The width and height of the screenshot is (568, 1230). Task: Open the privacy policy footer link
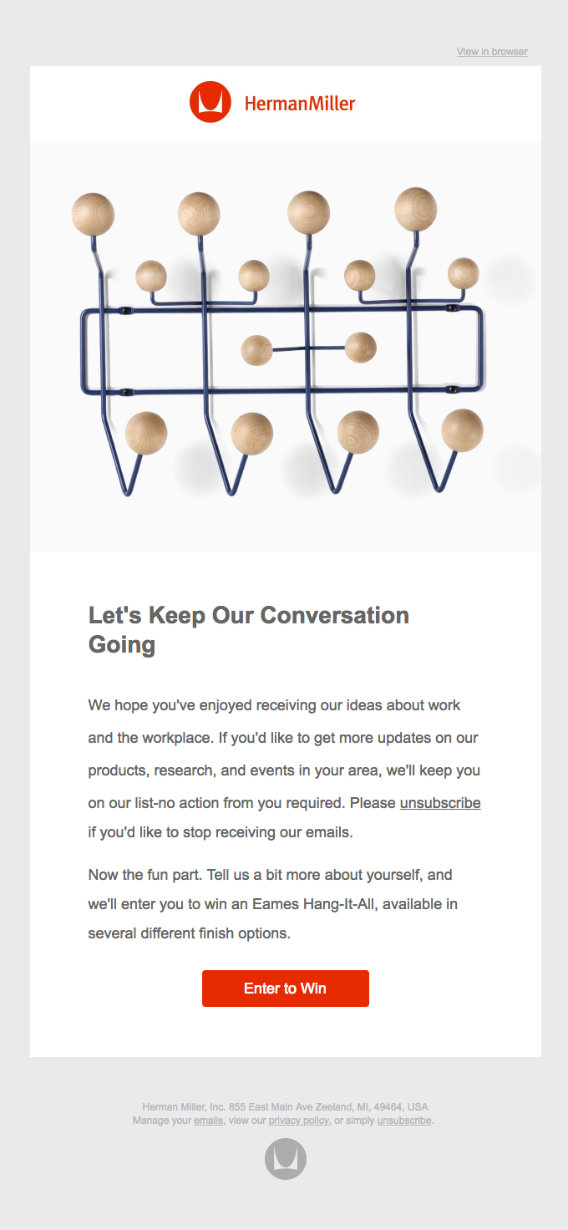(298, 1120)
